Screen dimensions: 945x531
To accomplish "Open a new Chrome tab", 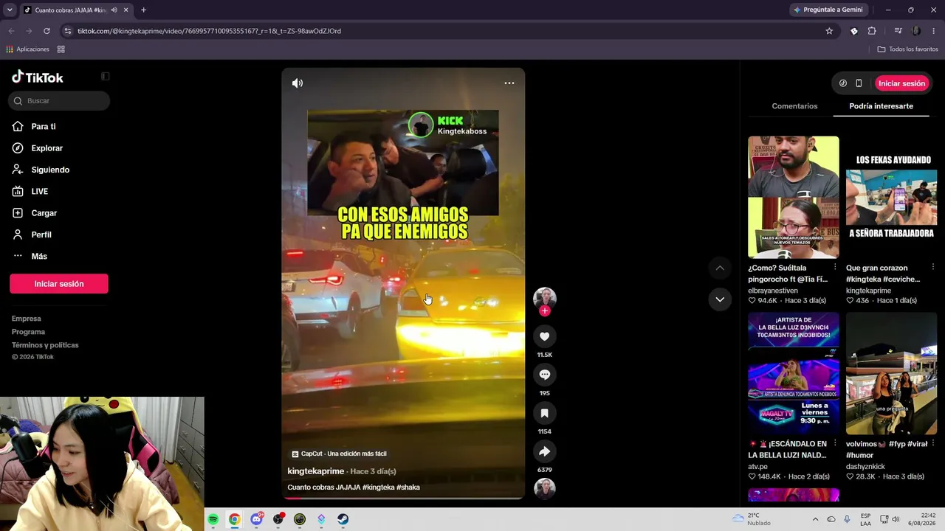I will (x=143, y=10).
